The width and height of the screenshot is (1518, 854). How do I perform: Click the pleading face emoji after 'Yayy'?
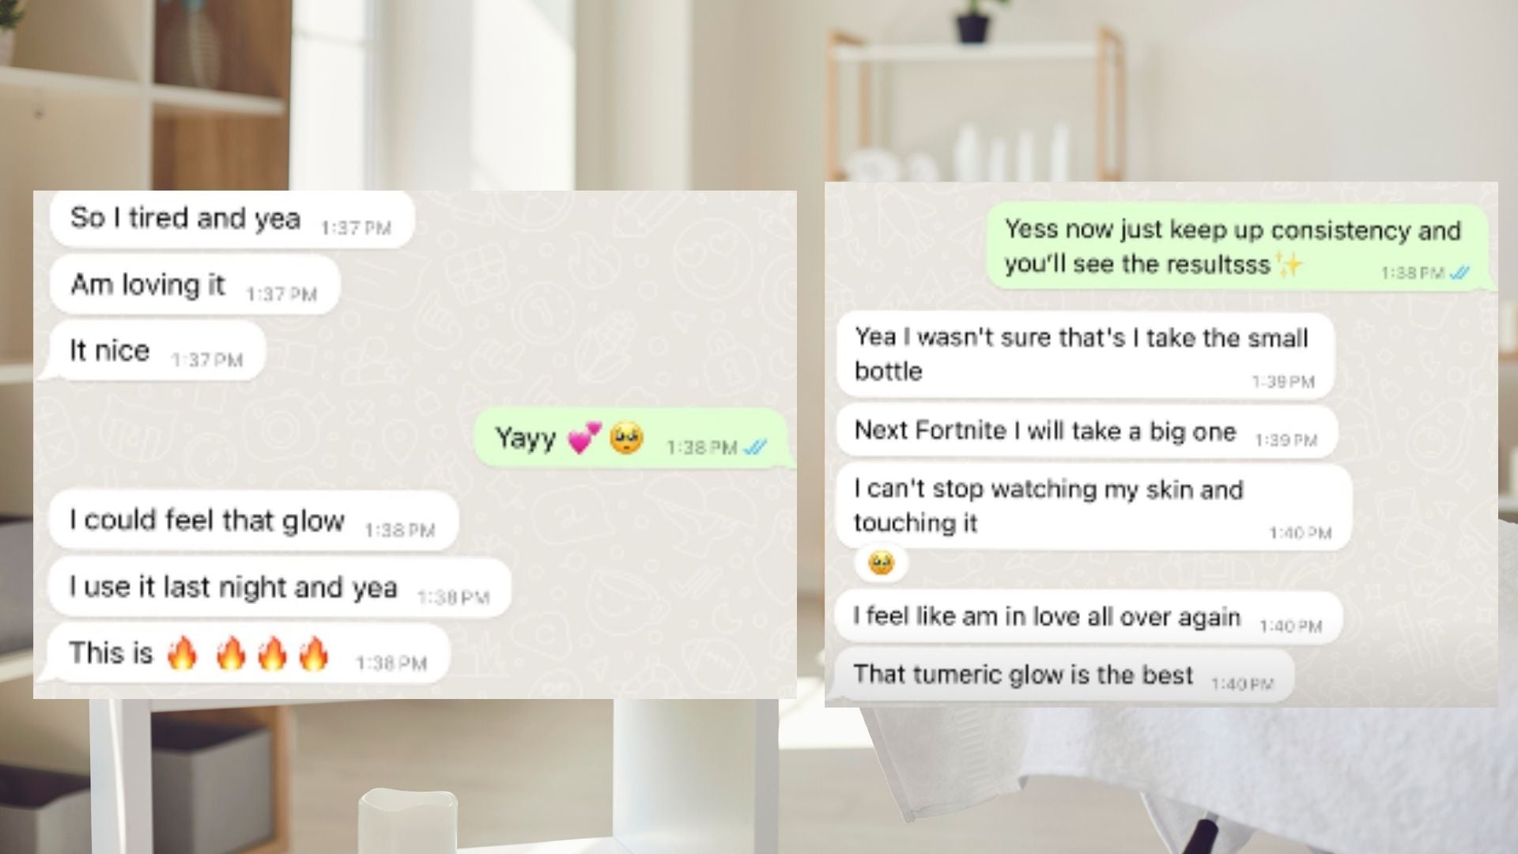(626, 437)
